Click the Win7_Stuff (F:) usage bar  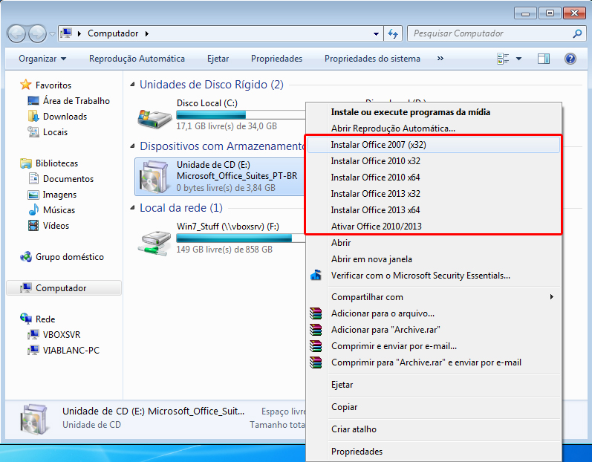coord(241,238)
